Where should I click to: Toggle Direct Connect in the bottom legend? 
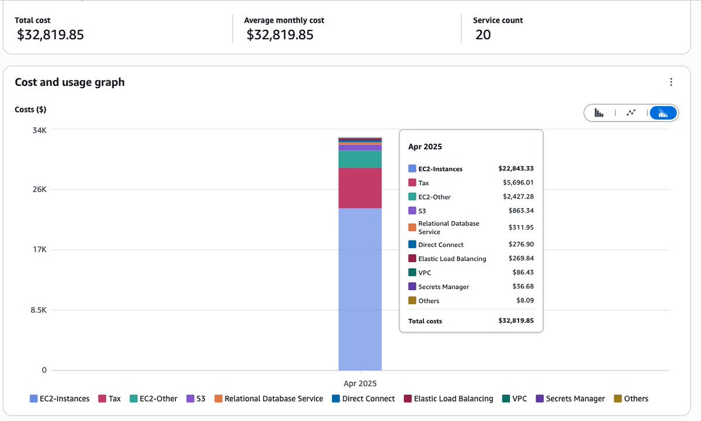(x=363, y=399)
